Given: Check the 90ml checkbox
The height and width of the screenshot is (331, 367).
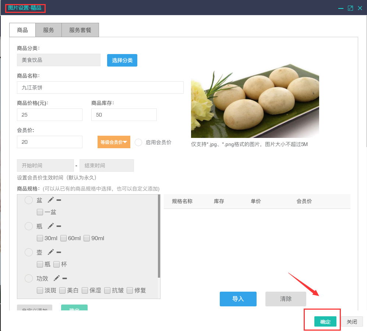Looking at the screenshot, I should click(x=87, y=238).
